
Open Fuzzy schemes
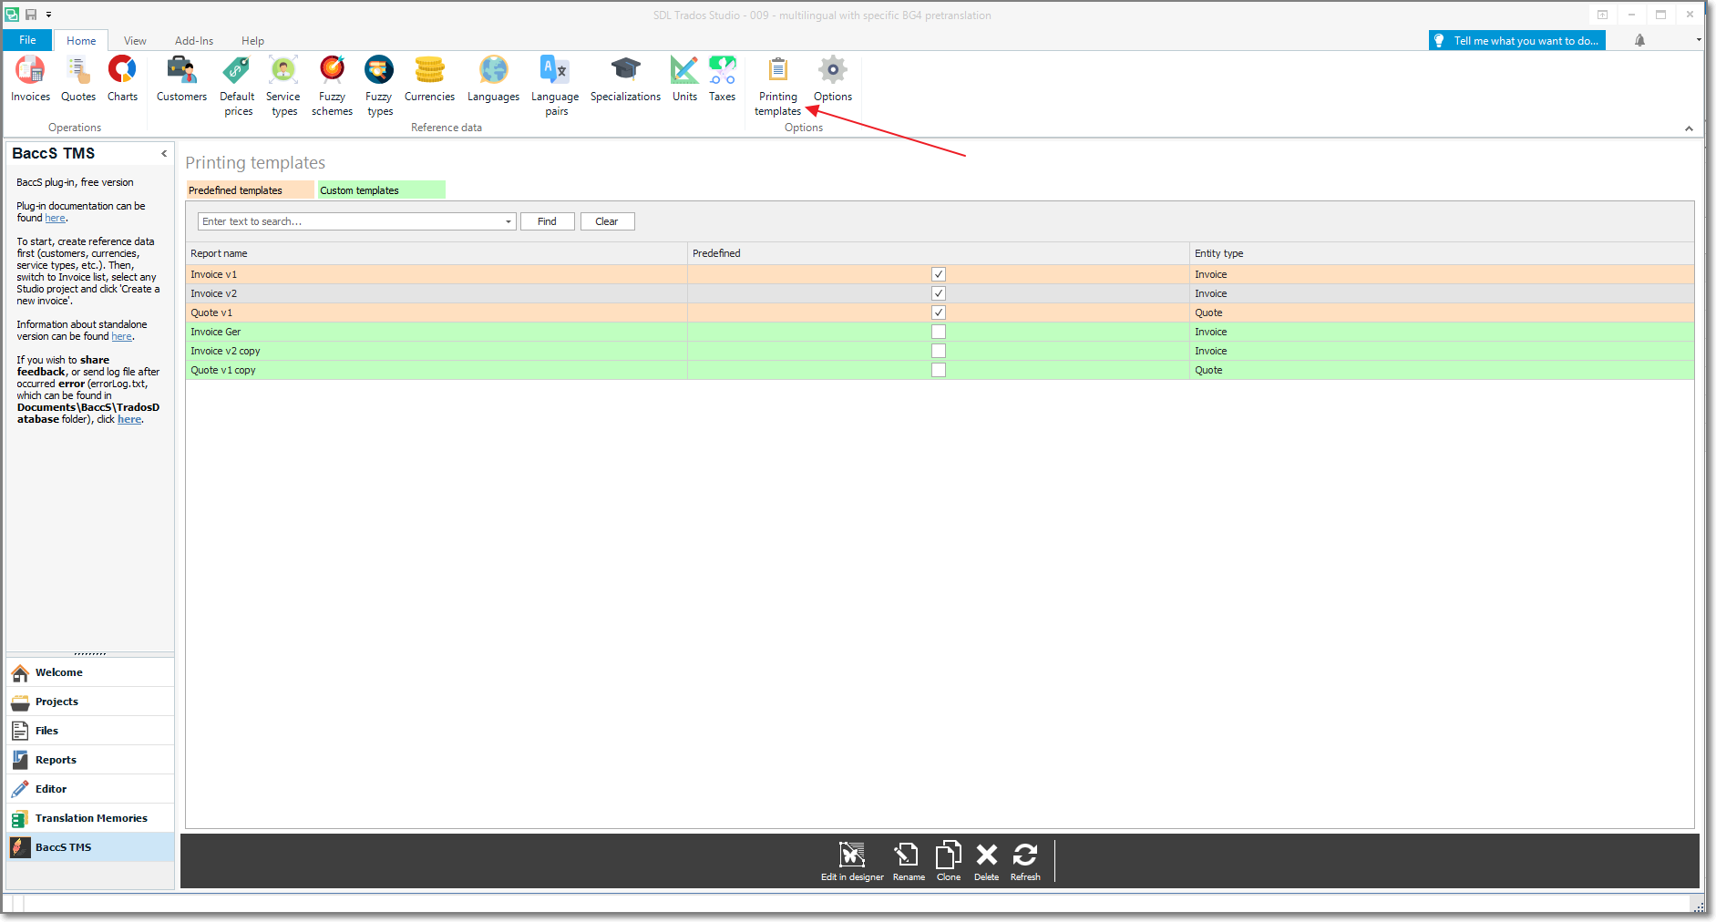pyautogui.click(x=332, y=87)
